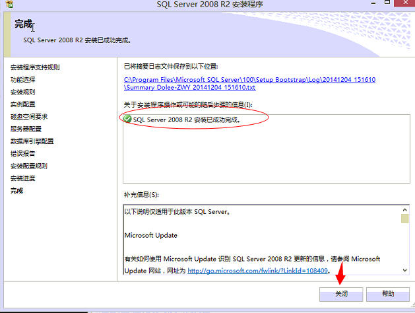Close window with the red X button
This screenshot has height=313, width=415.
[405, 3]
